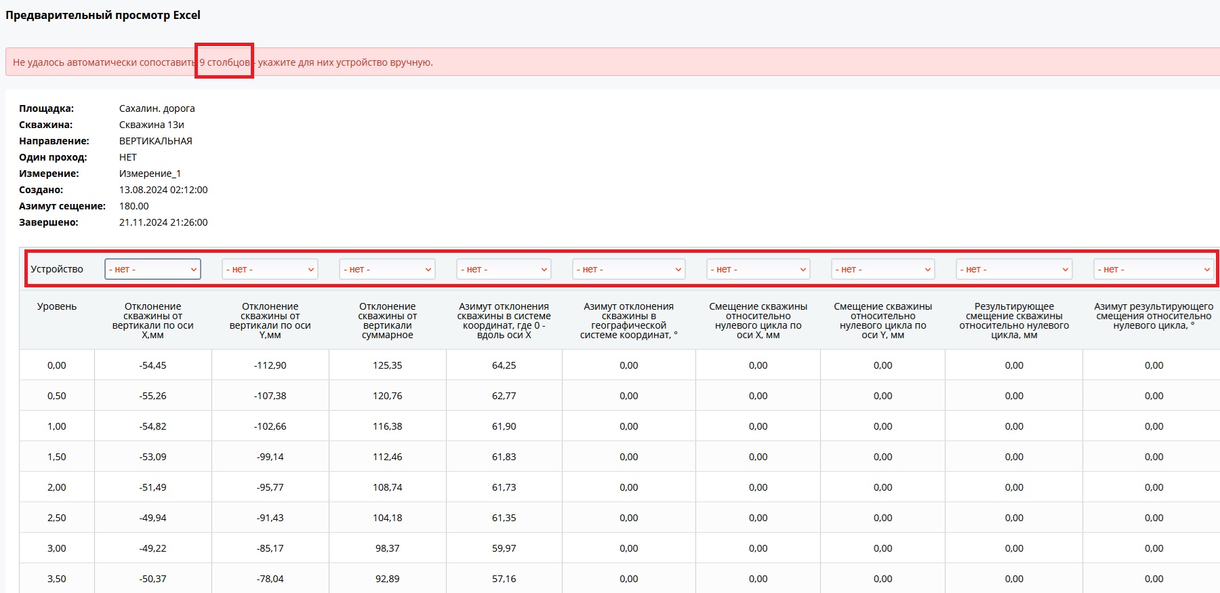This screenshot has height=593, width=1220.
Task: Expand device dropdown for resulting displacement column
Action: click(x=1014, y=270)
